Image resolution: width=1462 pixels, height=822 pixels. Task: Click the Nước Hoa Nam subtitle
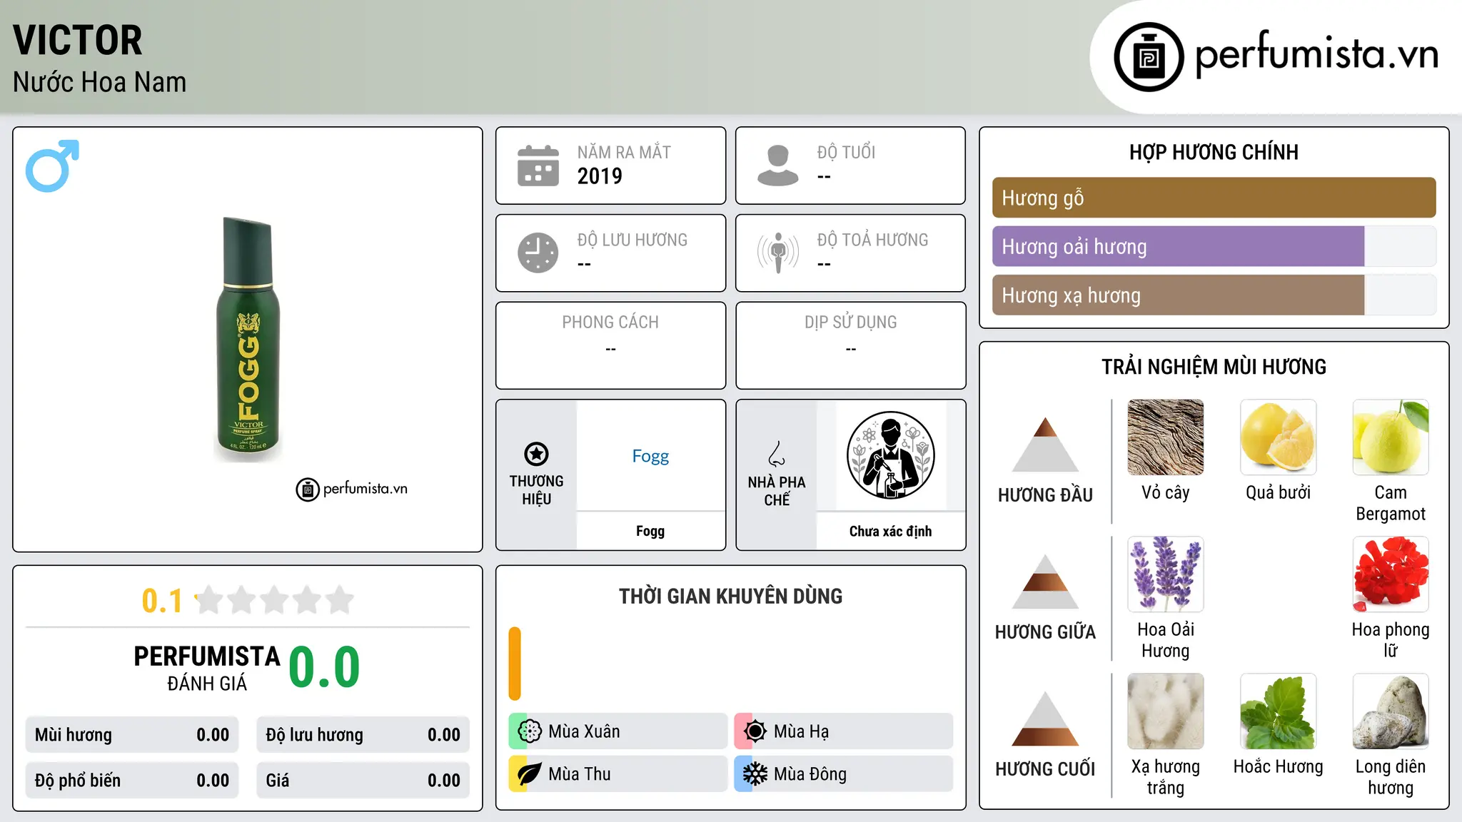(99, 82)
